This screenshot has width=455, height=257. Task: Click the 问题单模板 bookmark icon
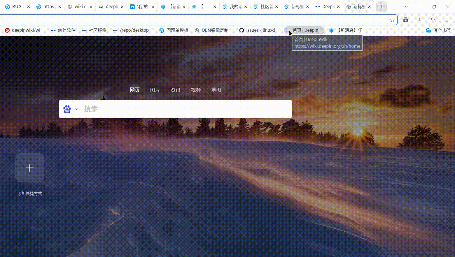pos(162,30)
